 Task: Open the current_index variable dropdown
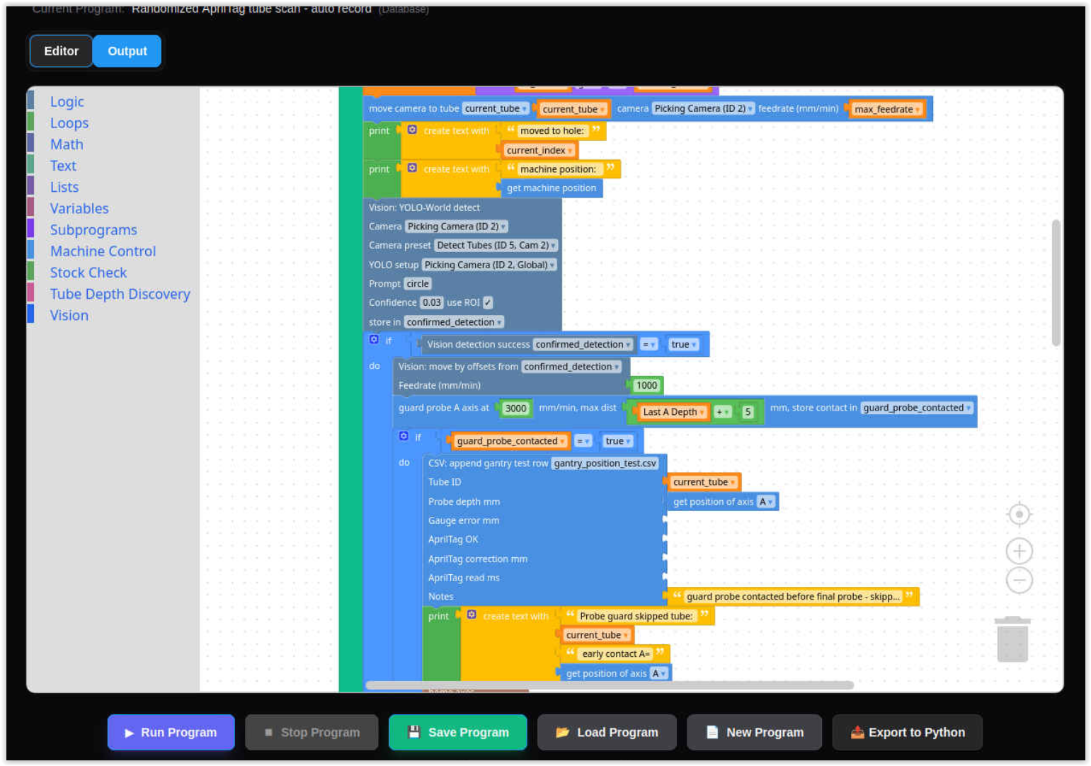pos(539,150)
